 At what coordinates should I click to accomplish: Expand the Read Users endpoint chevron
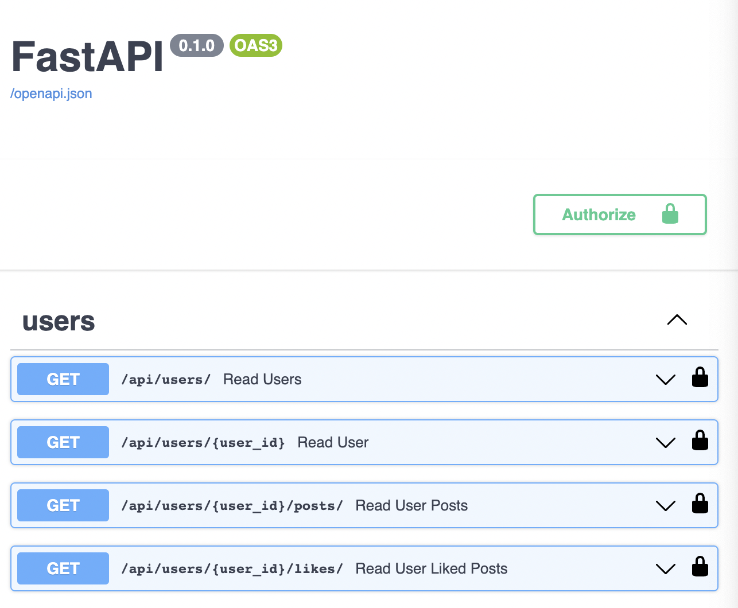pyautogui.click(x=666, y=380)
